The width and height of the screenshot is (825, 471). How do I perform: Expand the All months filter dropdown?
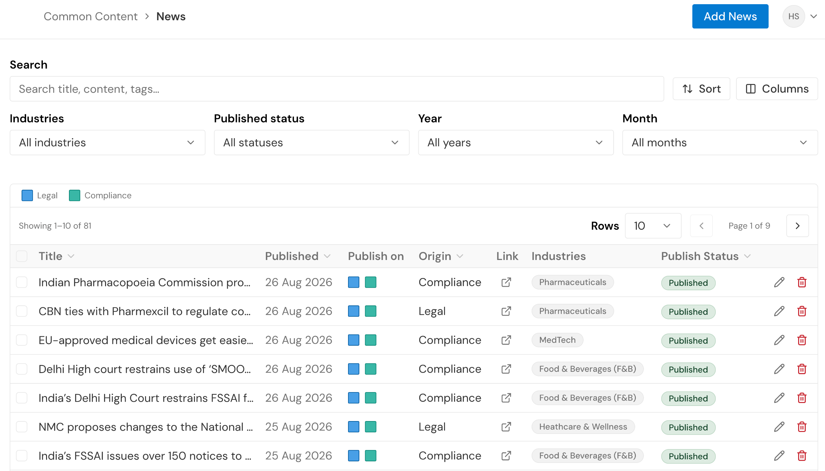tap(720, 143)
